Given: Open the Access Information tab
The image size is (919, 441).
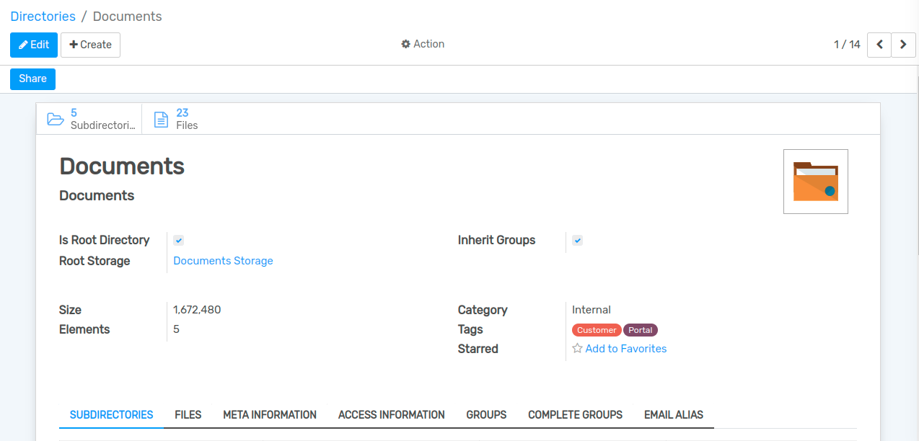Looking at the screenshot, I should 391,415.
